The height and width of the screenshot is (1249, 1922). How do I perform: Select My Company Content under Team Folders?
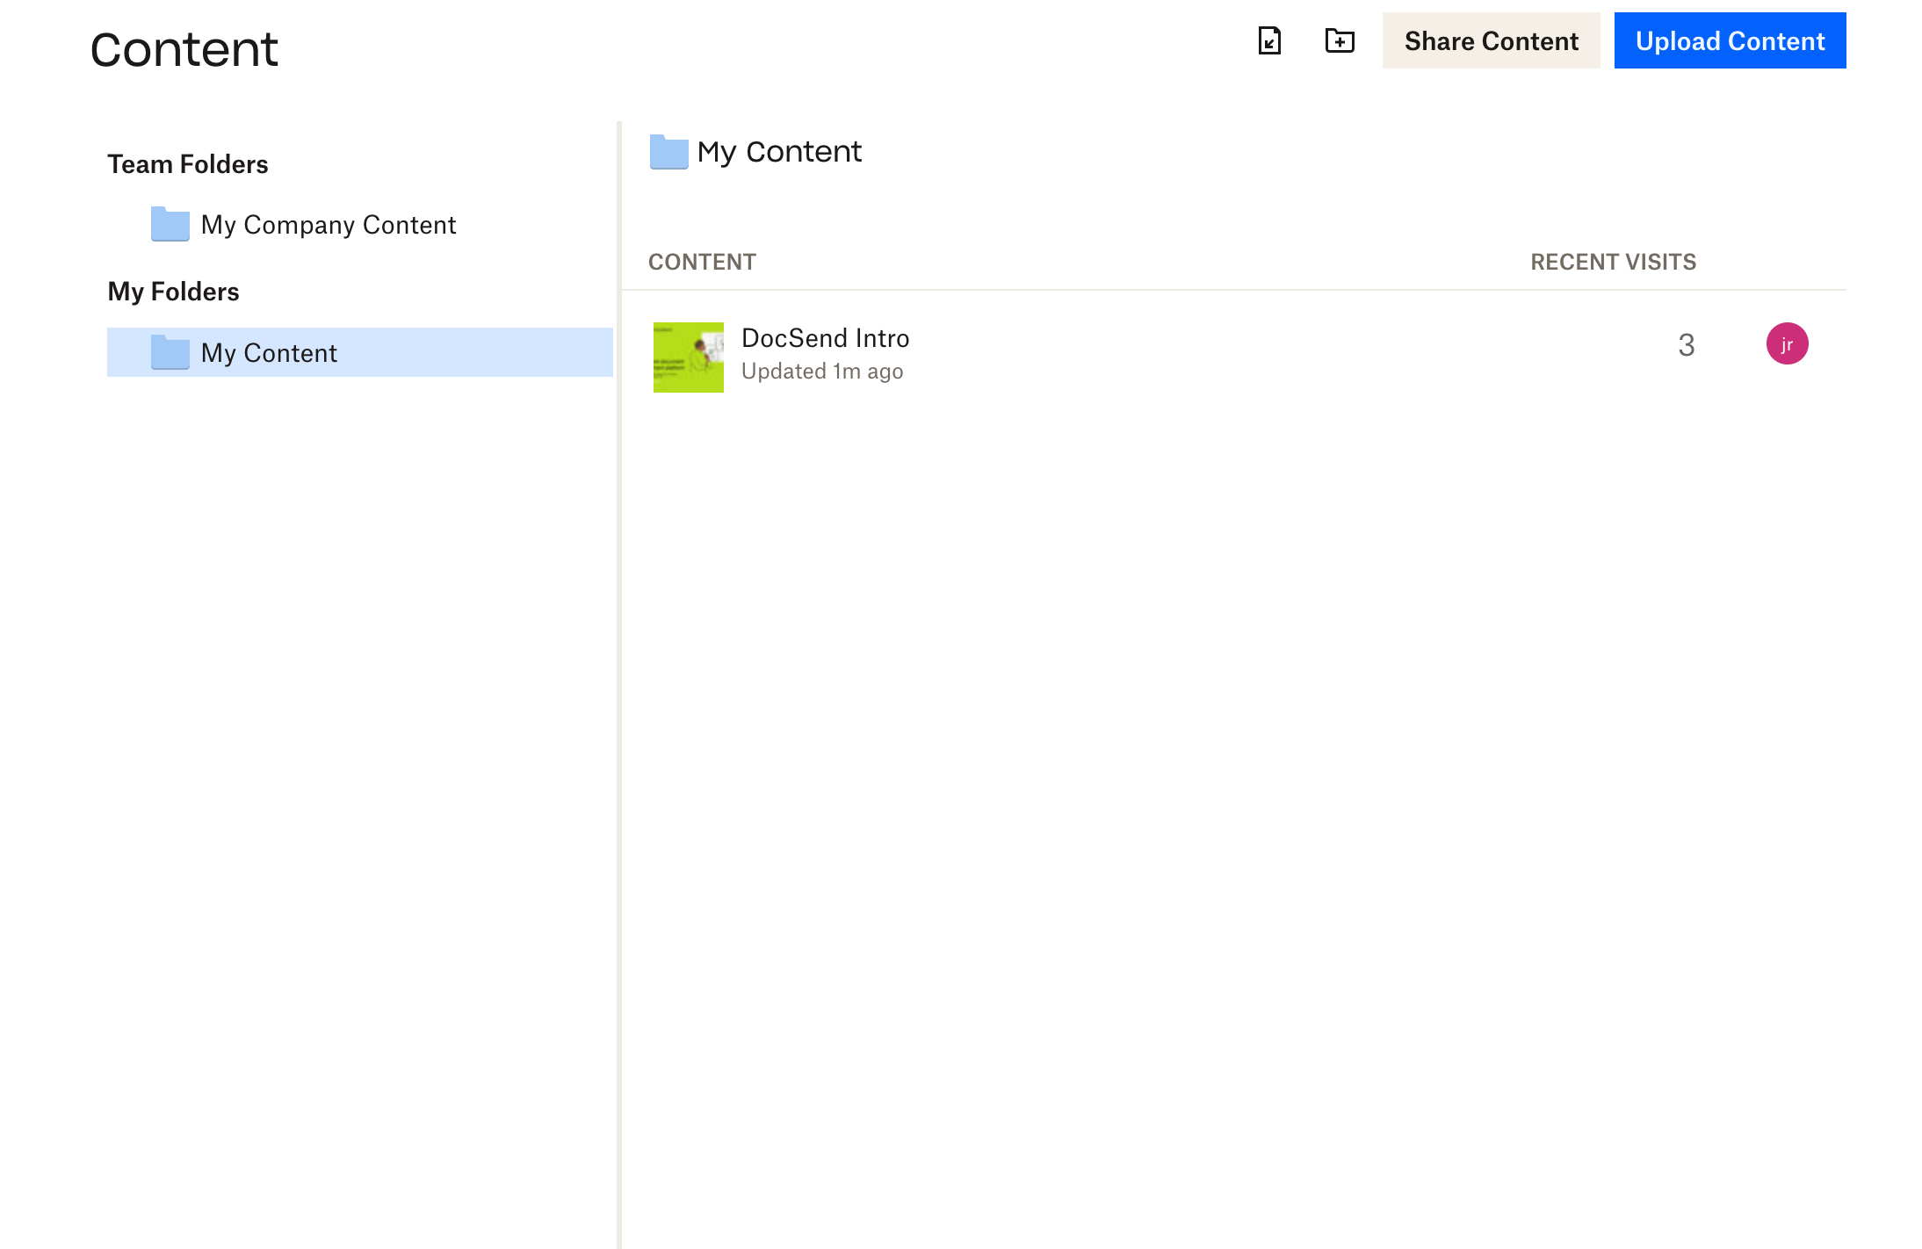coord(329,224)
